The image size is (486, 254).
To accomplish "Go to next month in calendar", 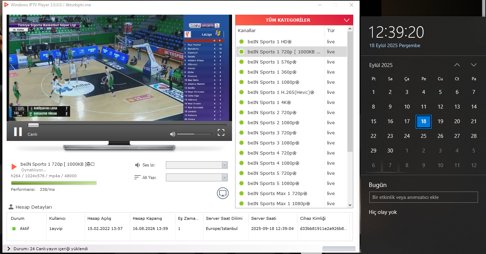I will tap(474, 65).
